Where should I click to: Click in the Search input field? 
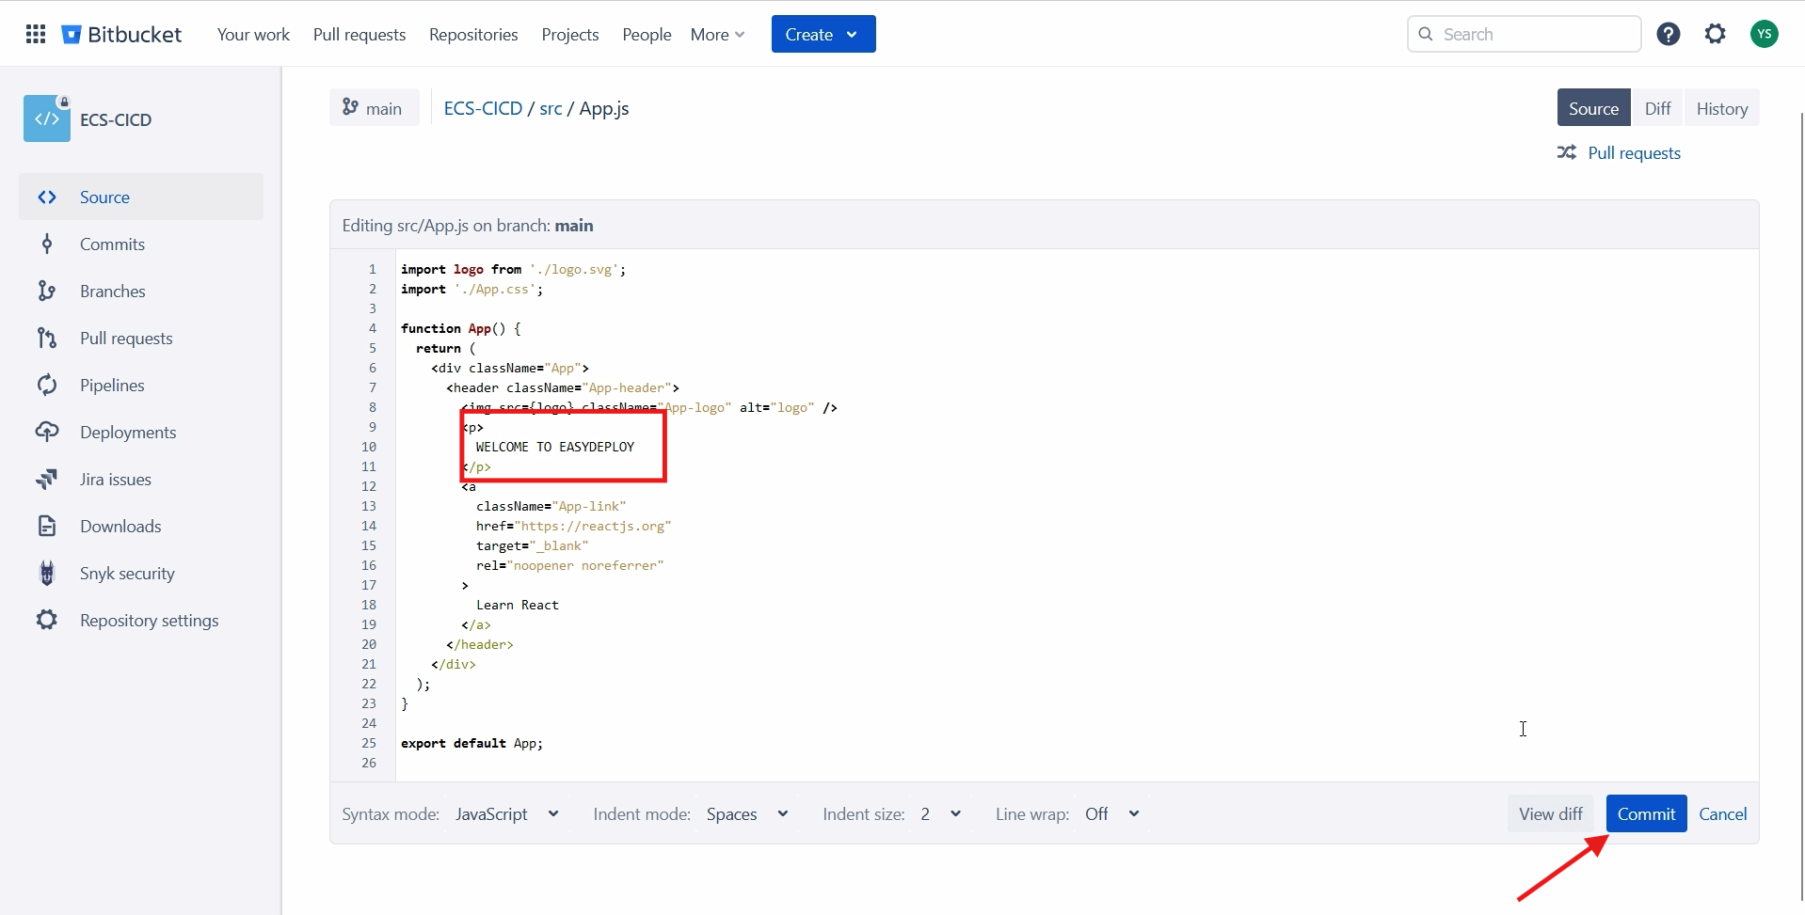pyautogui.click(x=1525, y=34)
